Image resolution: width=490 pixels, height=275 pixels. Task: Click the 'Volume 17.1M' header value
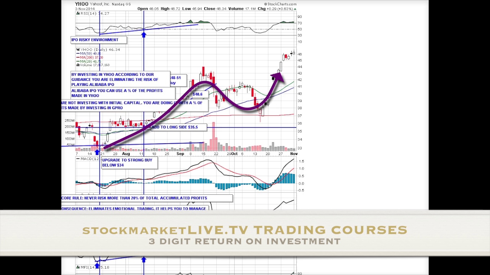point(242,9)
